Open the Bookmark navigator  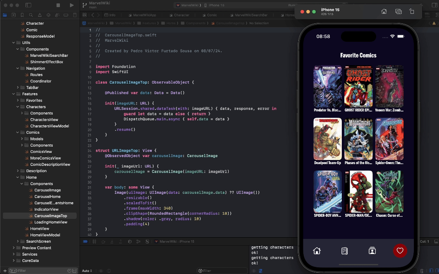[22, 15]
